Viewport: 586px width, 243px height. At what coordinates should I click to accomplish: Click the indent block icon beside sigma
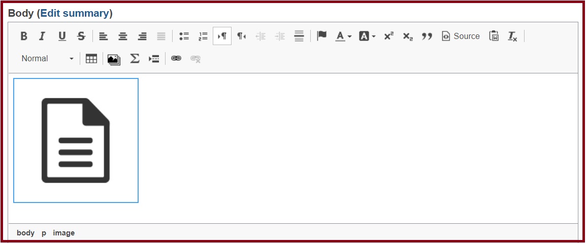coord(154,59)
